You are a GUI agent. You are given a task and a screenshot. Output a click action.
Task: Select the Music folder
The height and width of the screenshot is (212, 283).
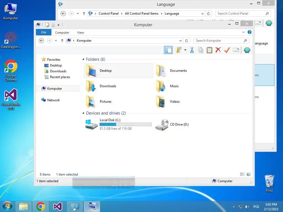(174, 86)
